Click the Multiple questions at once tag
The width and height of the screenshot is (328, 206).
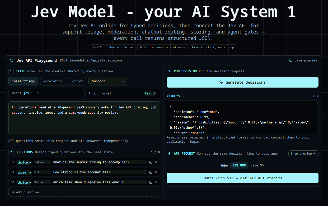coord(162,47)
